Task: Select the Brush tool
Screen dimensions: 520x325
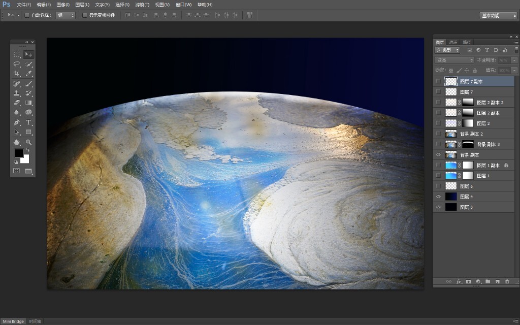Action: pos(29,84)
